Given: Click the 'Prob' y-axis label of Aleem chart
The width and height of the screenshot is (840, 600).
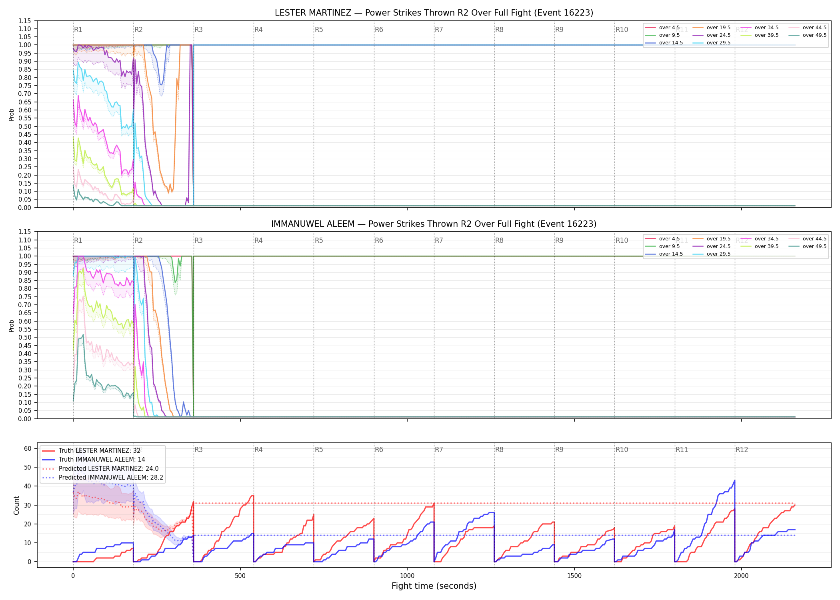Looking at the screenshot, I should pyautogui.click(x=11, y=326).
